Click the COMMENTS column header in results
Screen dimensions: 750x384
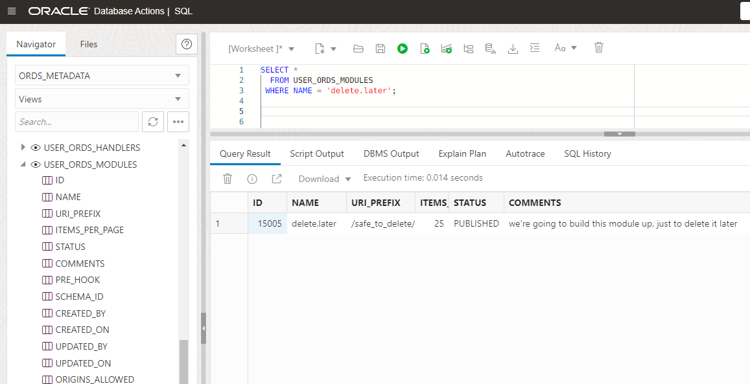(x=535, y=203)
